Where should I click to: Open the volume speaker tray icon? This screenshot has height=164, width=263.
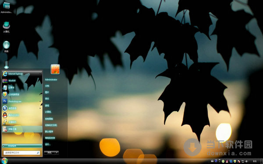click(247, 161)
